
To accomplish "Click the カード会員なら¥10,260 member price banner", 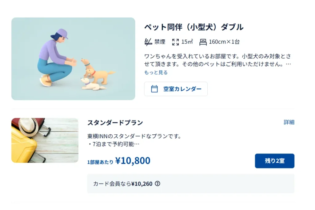I will point(191,184).
